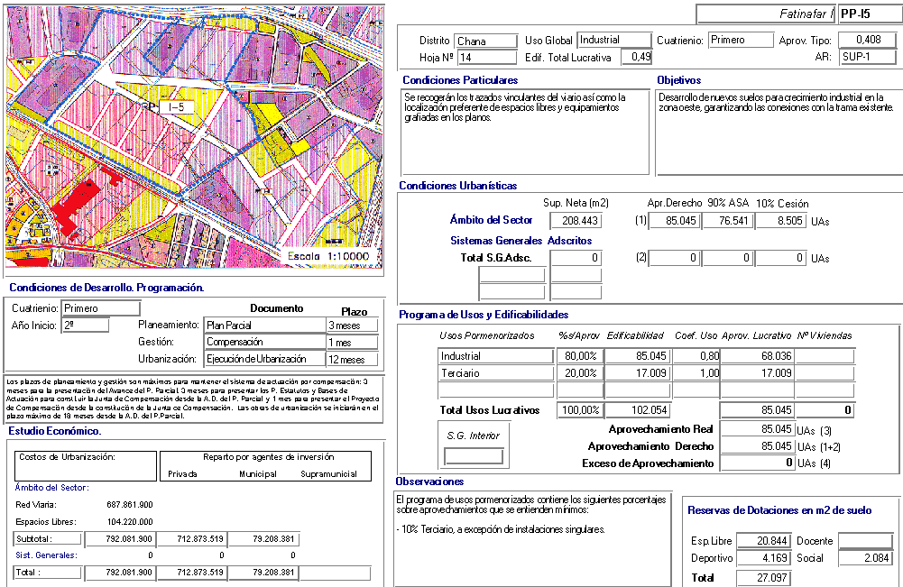The height and width of the screenshot is (587, 903).
Task: Select the Sup. Neta value 208.443
Action: pos(575,221)
